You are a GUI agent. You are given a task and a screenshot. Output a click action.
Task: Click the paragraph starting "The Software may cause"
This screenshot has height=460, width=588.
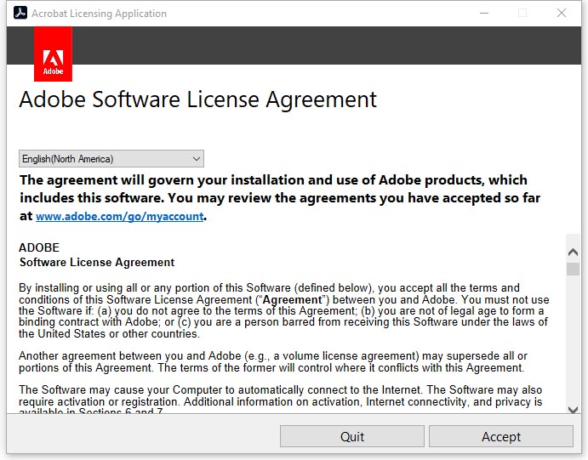tap(281, 400)
